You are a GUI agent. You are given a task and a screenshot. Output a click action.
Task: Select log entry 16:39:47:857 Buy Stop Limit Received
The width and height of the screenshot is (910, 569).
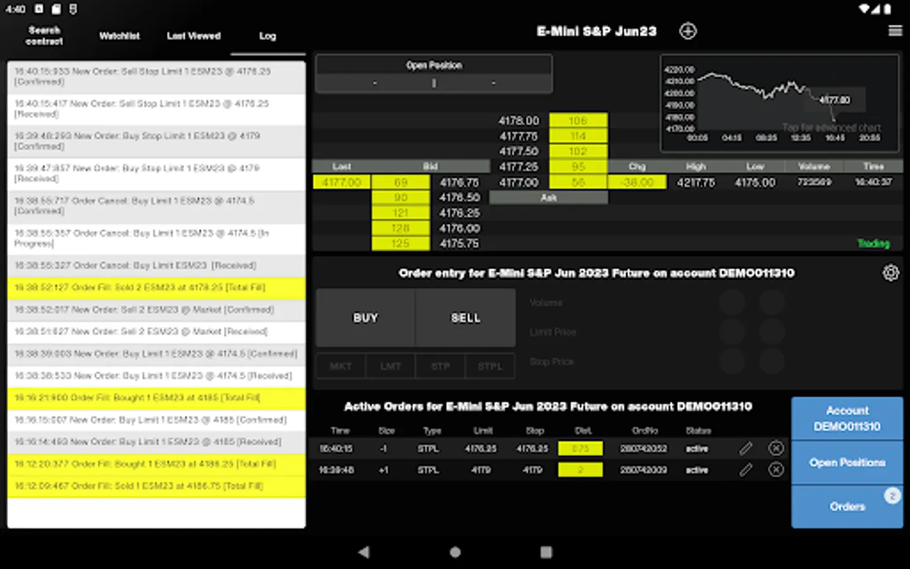tap(156, 173)
